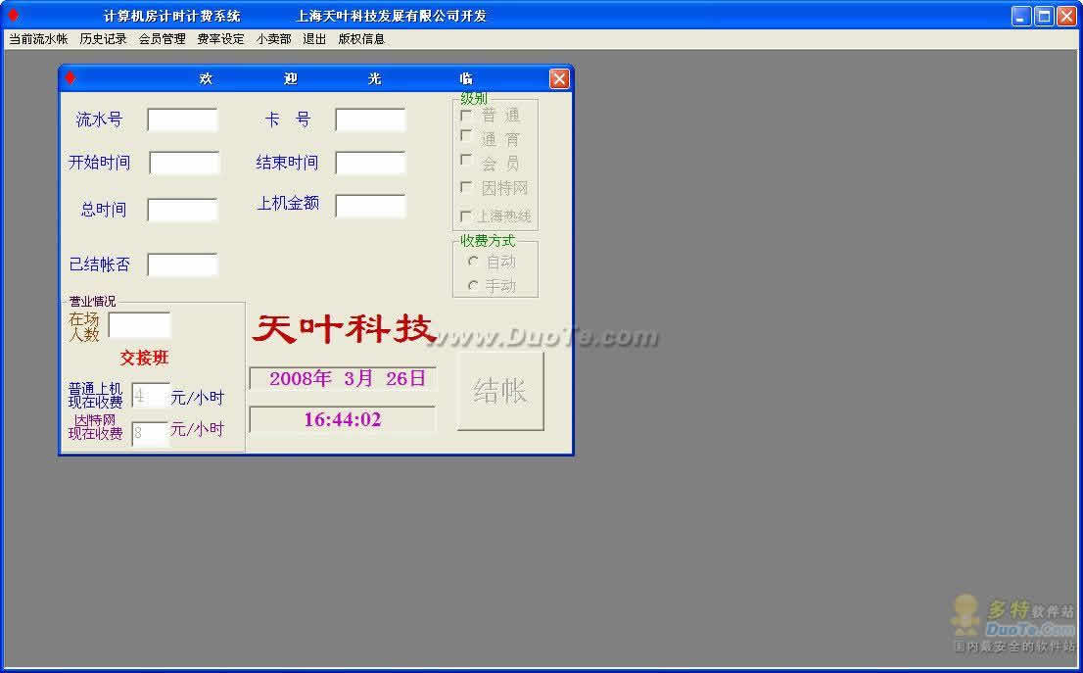Click the 天叶科技 red logo text
Image resolution: width=1083 pixels, height=673 pixels.
click(x=344, y=329)
